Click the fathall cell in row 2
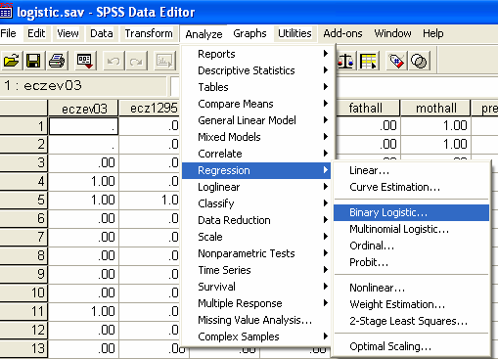The height and width of the screenshot is (359, 498). pos(367,144)
